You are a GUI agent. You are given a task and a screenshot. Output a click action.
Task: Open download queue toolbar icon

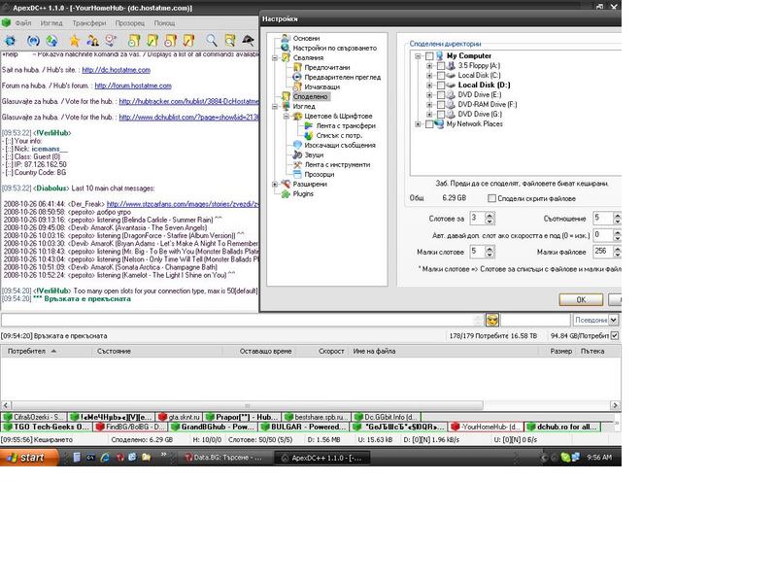tap(134, 41)
